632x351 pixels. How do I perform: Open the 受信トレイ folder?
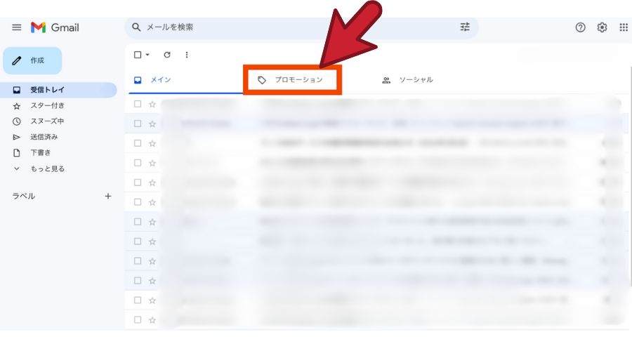58,90
